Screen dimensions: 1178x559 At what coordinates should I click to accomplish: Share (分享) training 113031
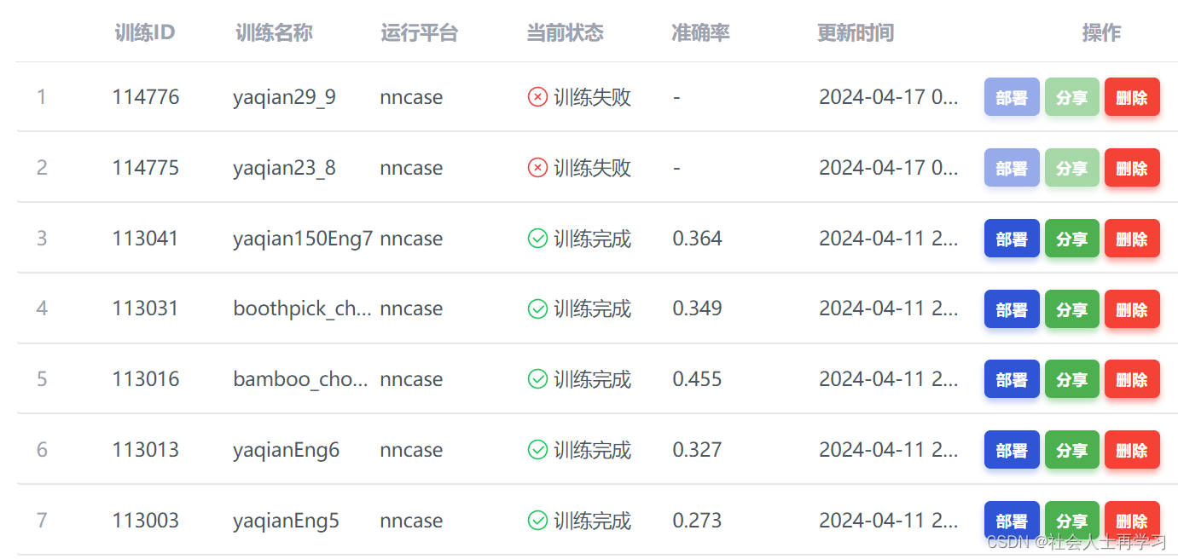point(1072,308)
